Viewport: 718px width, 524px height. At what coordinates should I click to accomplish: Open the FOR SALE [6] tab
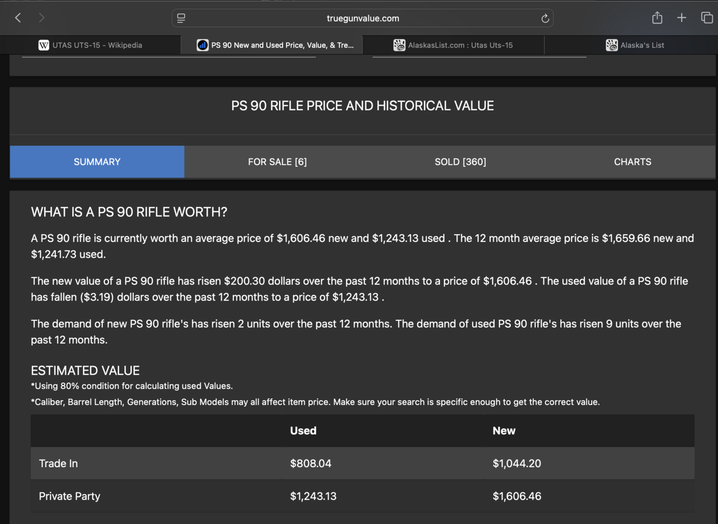coord(277,162)
